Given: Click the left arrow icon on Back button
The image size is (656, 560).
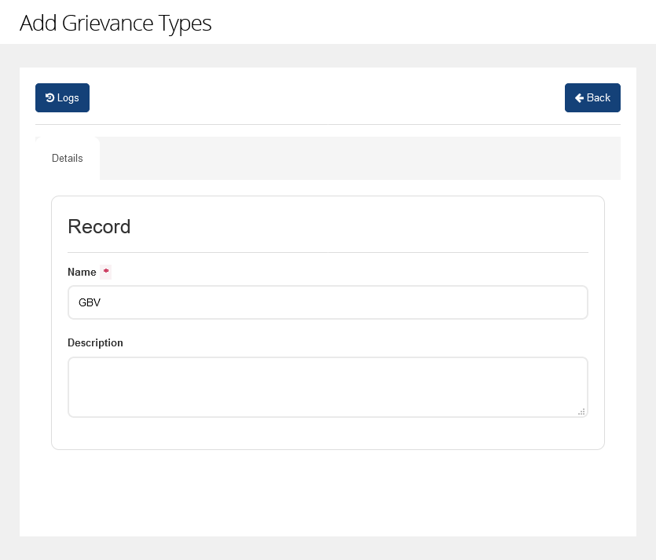Looking at the screenshot, I should click(579, 98).
